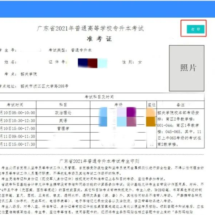Click the 管理学 subject cell
The image size is (215, 215).
tap(63, 129)
